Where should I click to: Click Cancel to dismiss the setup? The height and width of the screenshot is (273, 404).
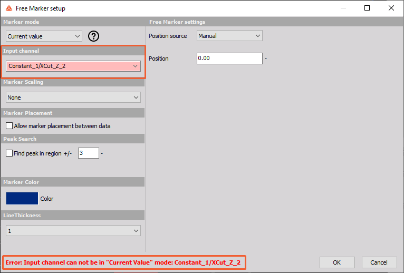pyautogui.click(x=379, y=262)
